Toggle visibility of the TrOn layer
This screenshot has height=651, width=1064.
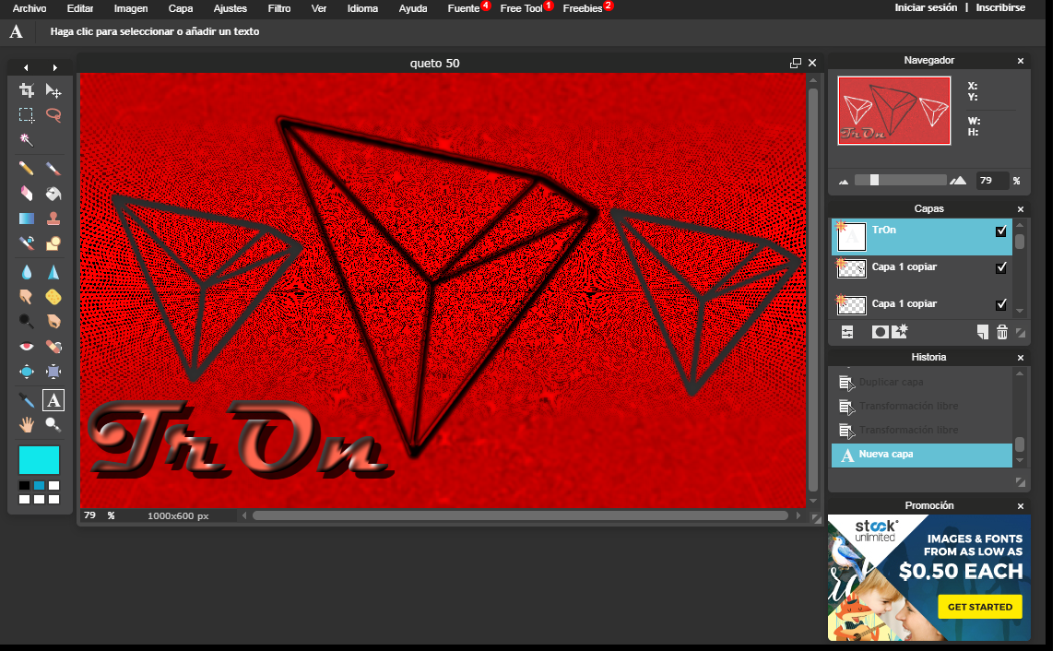click(1001, 231)
